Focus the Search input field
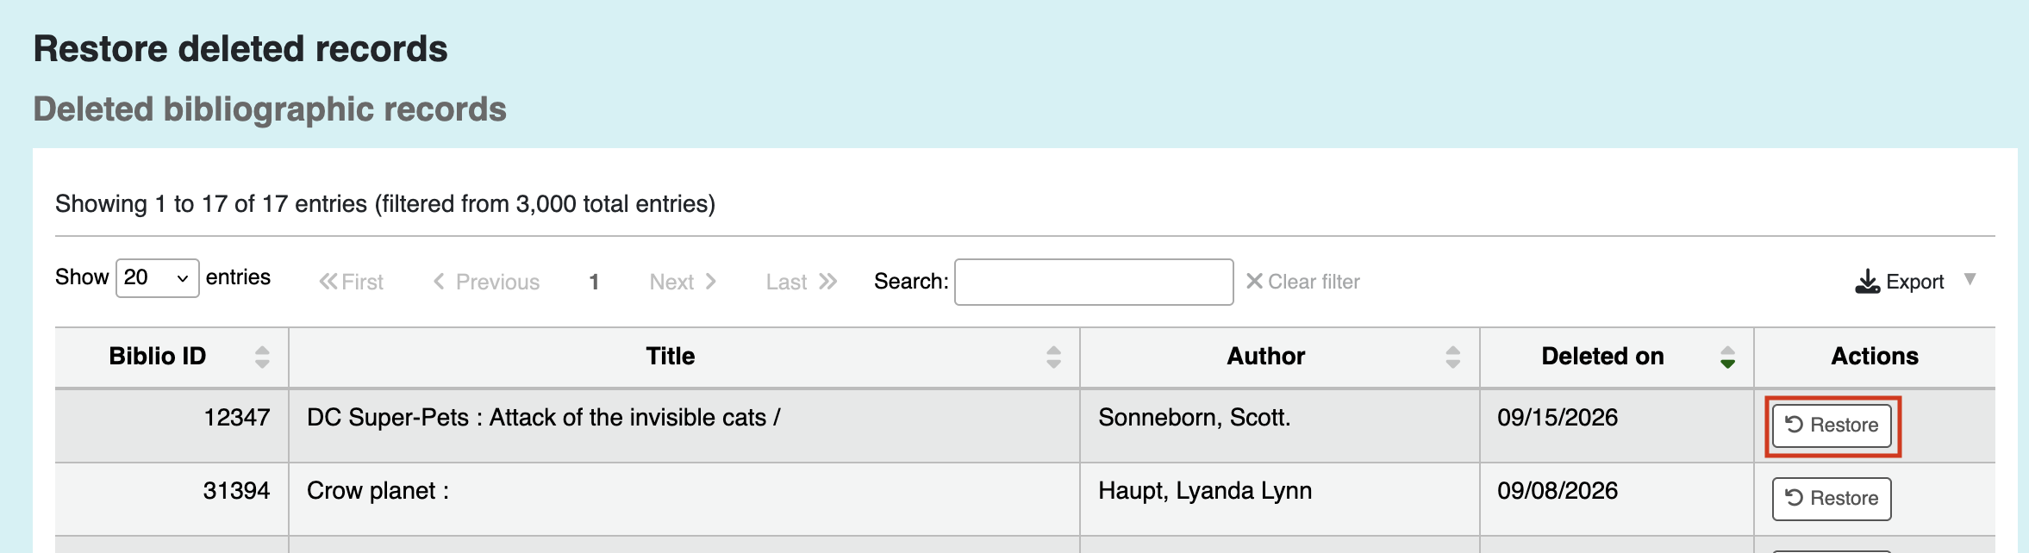The height and width of the screenshot is (553, 2029). point(1094,282)
